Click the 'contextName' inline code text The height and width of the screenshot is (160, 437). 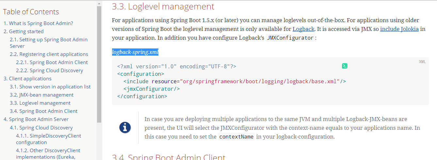click(236, 137)
